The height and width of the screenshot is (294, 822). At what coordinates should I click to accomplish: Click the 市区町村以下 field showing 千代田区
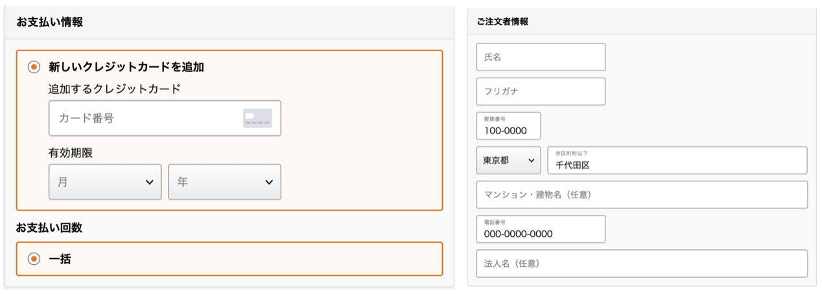(x=677, y=161)
